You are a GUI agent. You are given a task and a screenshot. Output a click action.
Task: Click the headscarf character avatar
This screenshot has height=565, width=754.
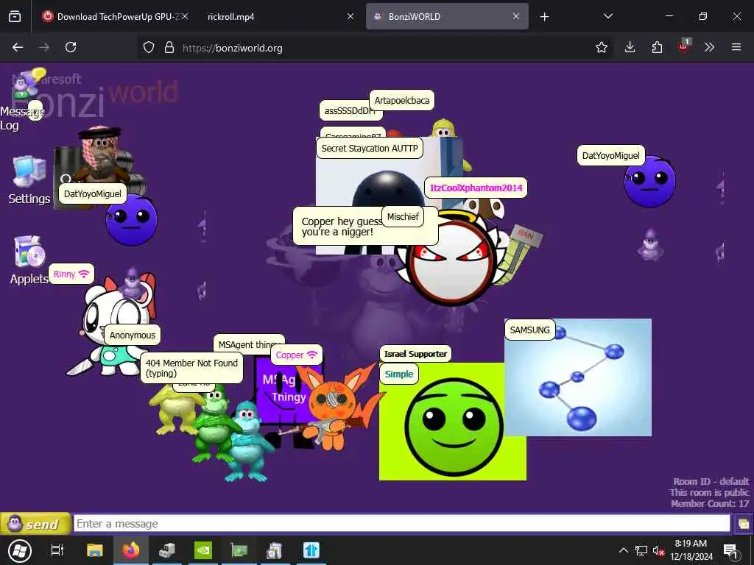coord(102,154)
